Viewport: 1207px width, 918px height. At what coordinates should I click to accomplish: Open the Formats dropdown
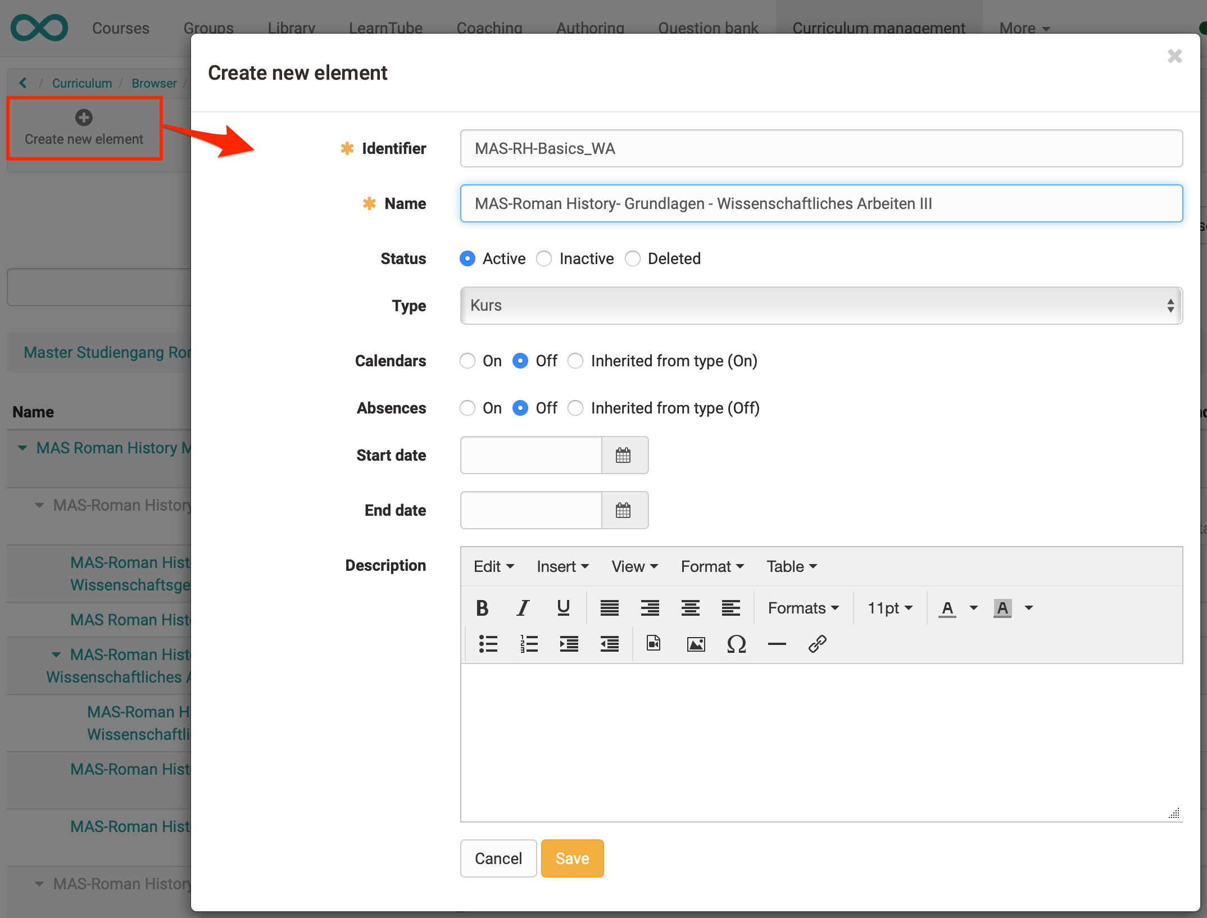coord(804,608)
